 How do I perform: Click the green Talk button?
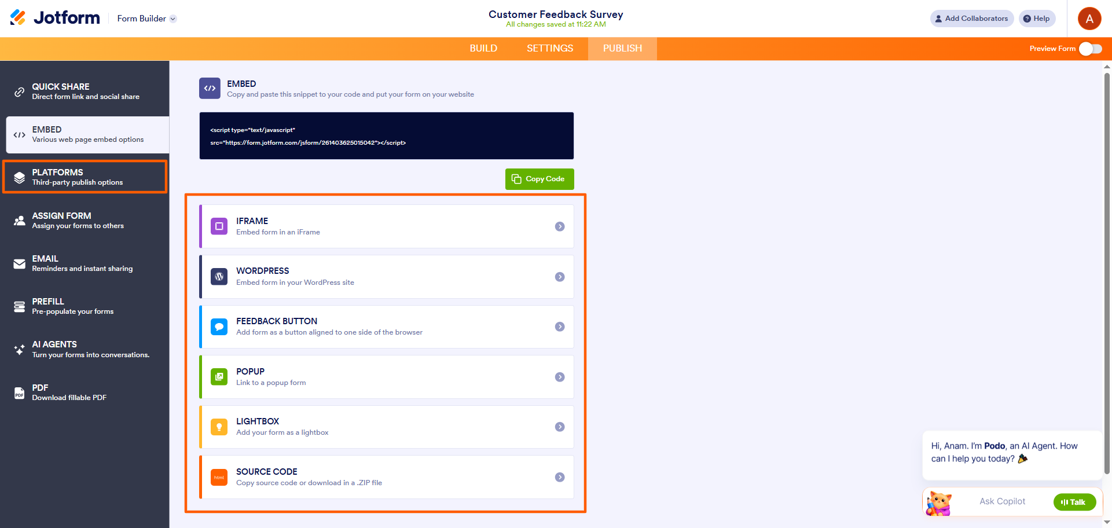click(x=1074, y=502)
